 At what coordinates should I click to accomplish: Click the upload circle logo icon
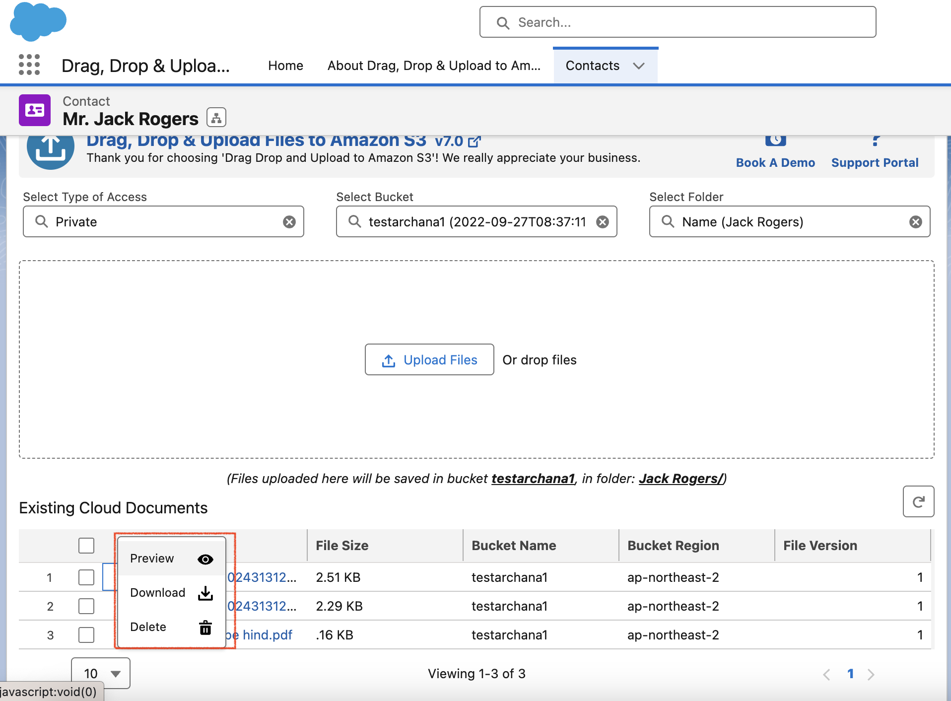pyautogui.click(x=50, y=149)
